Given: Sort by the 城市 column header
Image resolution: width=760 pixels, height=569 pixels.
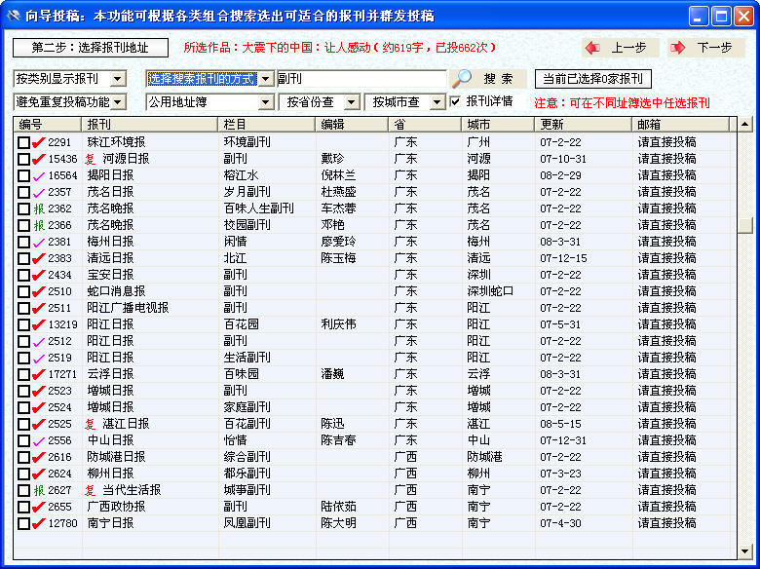Looking at the screenshot, I should click(x=498, y=125).
